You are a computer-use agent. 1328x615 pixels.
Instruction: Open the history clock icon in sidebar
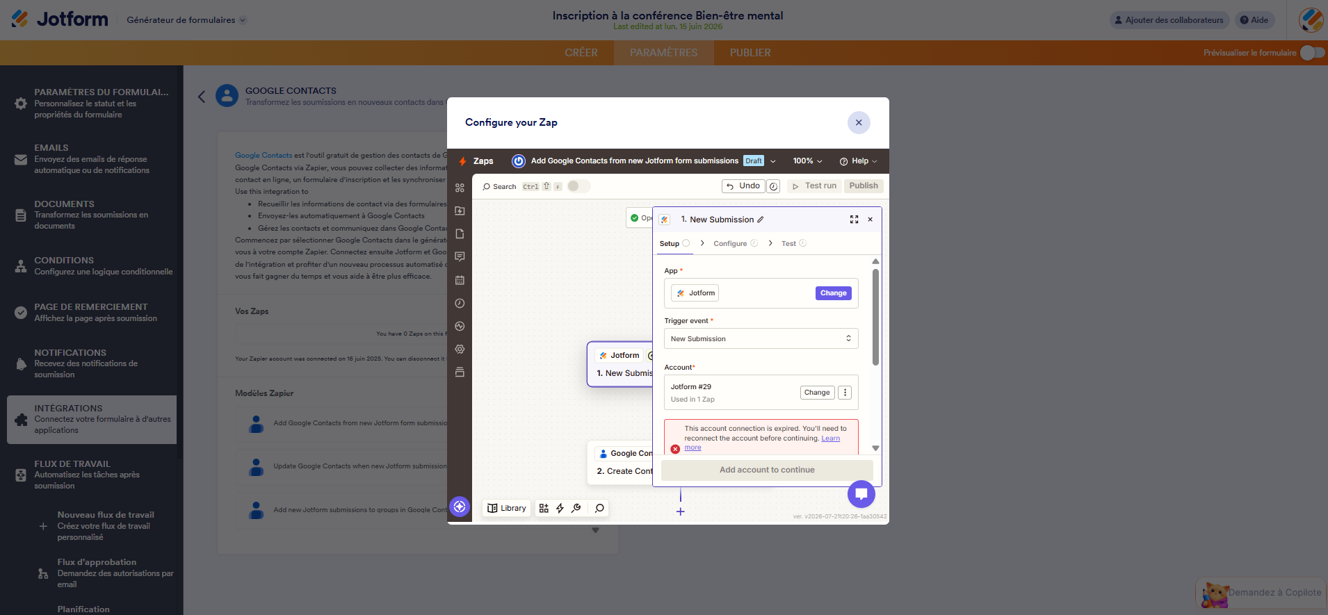[x=460, y=304]
